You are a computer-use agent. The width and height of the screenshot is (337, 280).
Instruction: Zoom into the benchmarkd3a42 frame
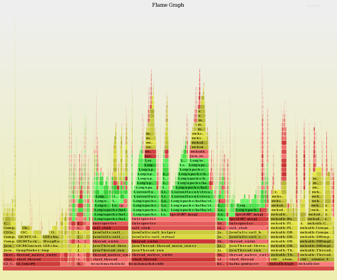tap(110, 264)
